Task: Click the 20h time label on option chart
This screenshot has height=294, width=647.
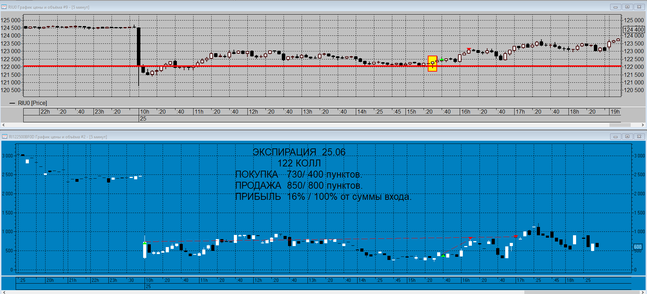Action: click(x=50, y=280)
